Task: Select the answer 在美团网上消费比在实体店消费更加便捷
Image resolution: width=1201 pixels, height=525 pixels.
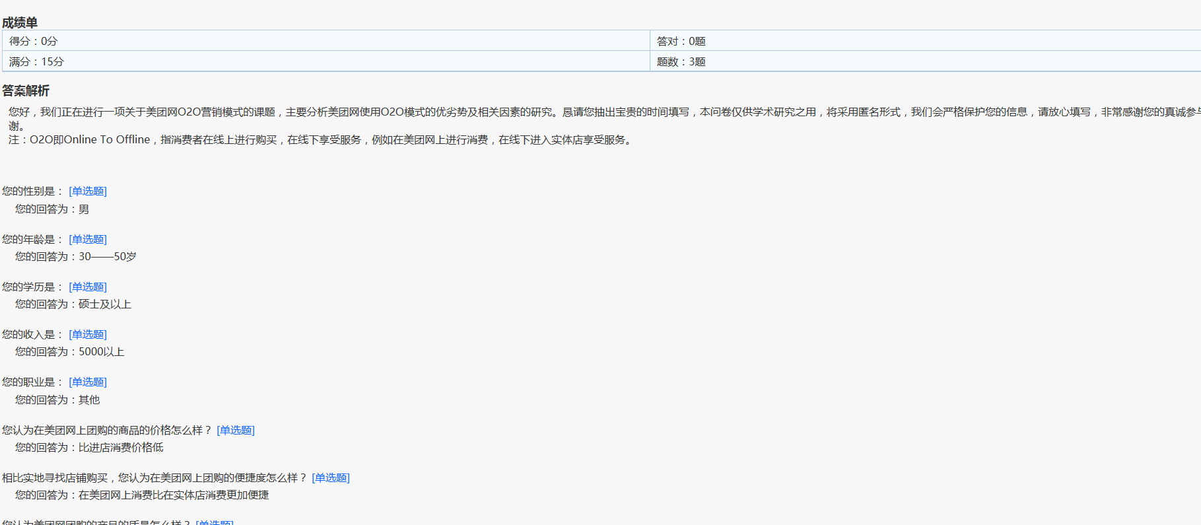Action: 174,495
